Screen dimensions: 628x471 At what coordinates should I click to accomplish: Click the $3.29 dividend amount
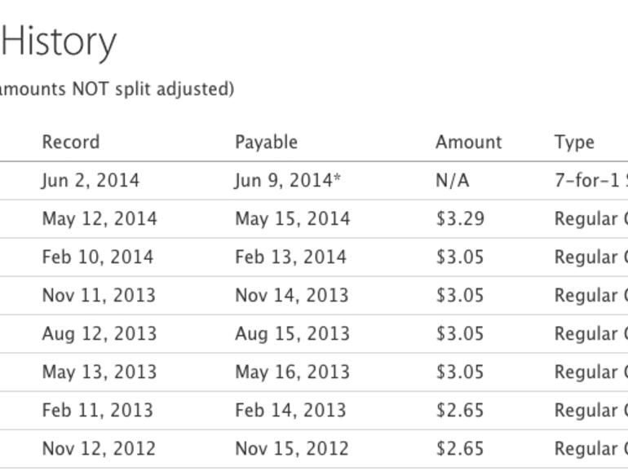coord(460,218)
